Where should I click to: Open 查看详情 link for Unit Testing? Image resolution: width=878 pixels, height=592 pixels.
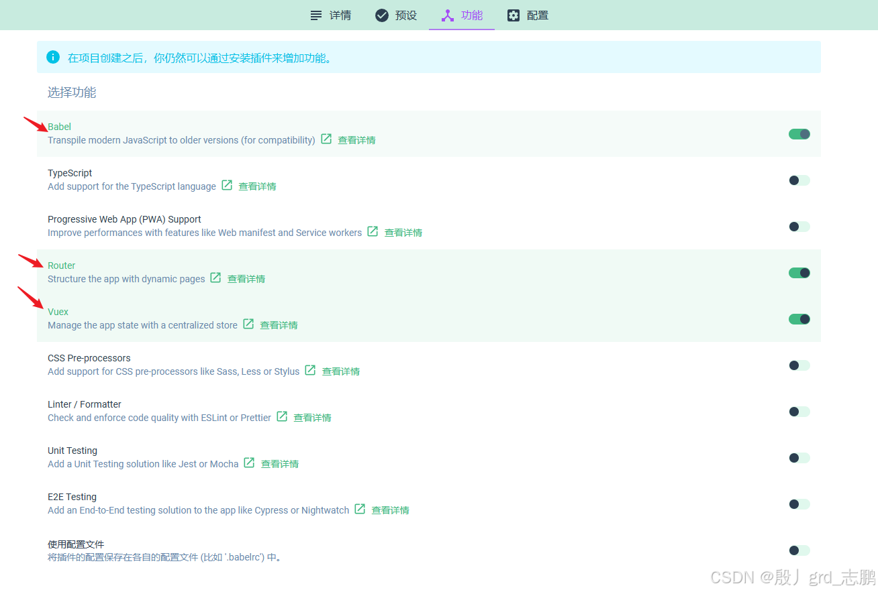pyautogui.click(x=280, y=464)
